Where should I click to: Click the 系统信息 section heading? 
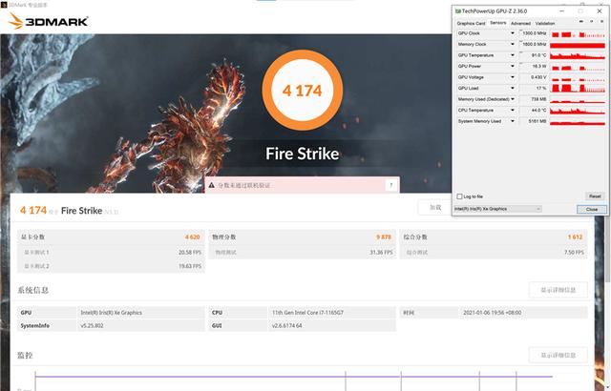[x=33, y=290]
